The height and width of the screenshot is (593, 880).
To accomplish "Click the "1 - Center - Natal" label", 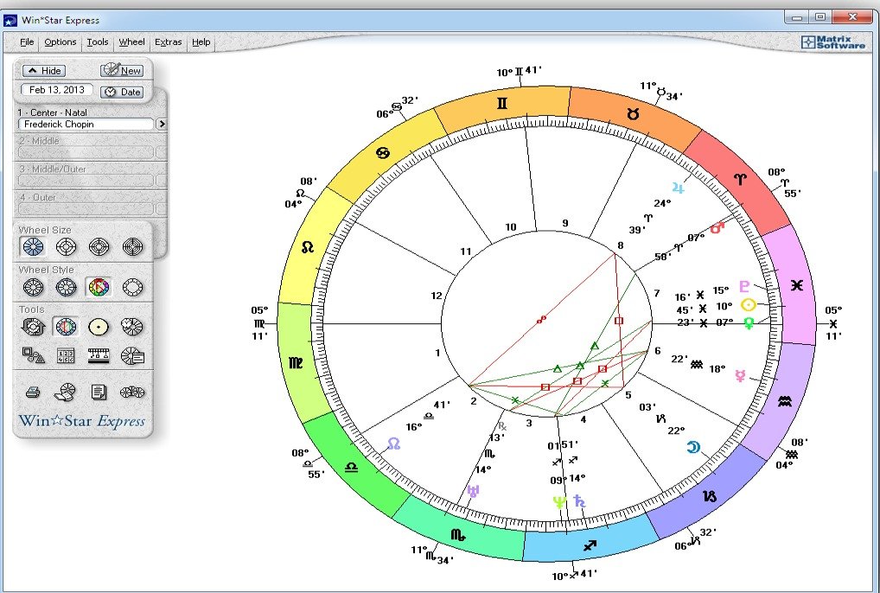I will point(52,112).
